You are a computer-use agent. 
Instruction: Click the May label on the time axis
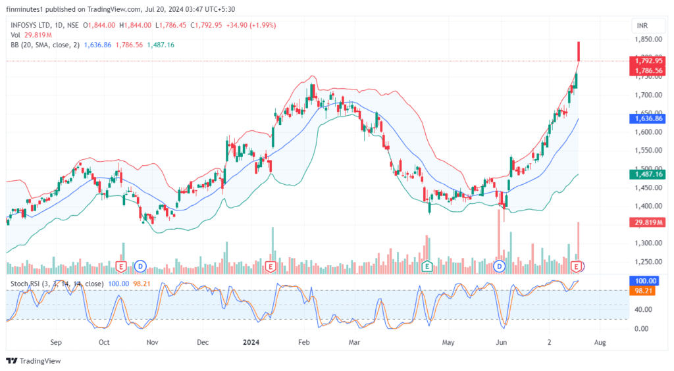(x=448, y=342)
